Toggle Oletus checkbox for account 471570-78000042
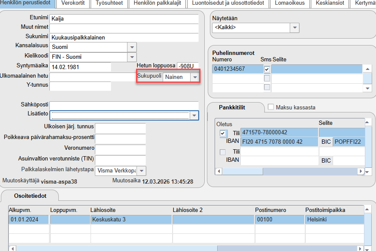Image resolution: width=376 pixels, height=251 pixels. (x=223, y=133)
